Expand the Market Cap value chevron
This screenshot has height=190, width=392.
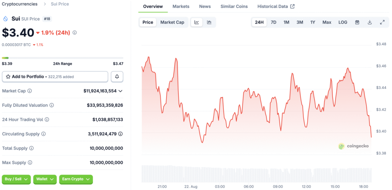coord(120,91)
